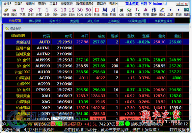
Task: Open the 查看V menu
Action: coord(42,4)
